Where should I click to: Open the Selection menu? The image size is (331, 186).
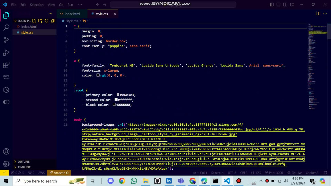(37, 5)
